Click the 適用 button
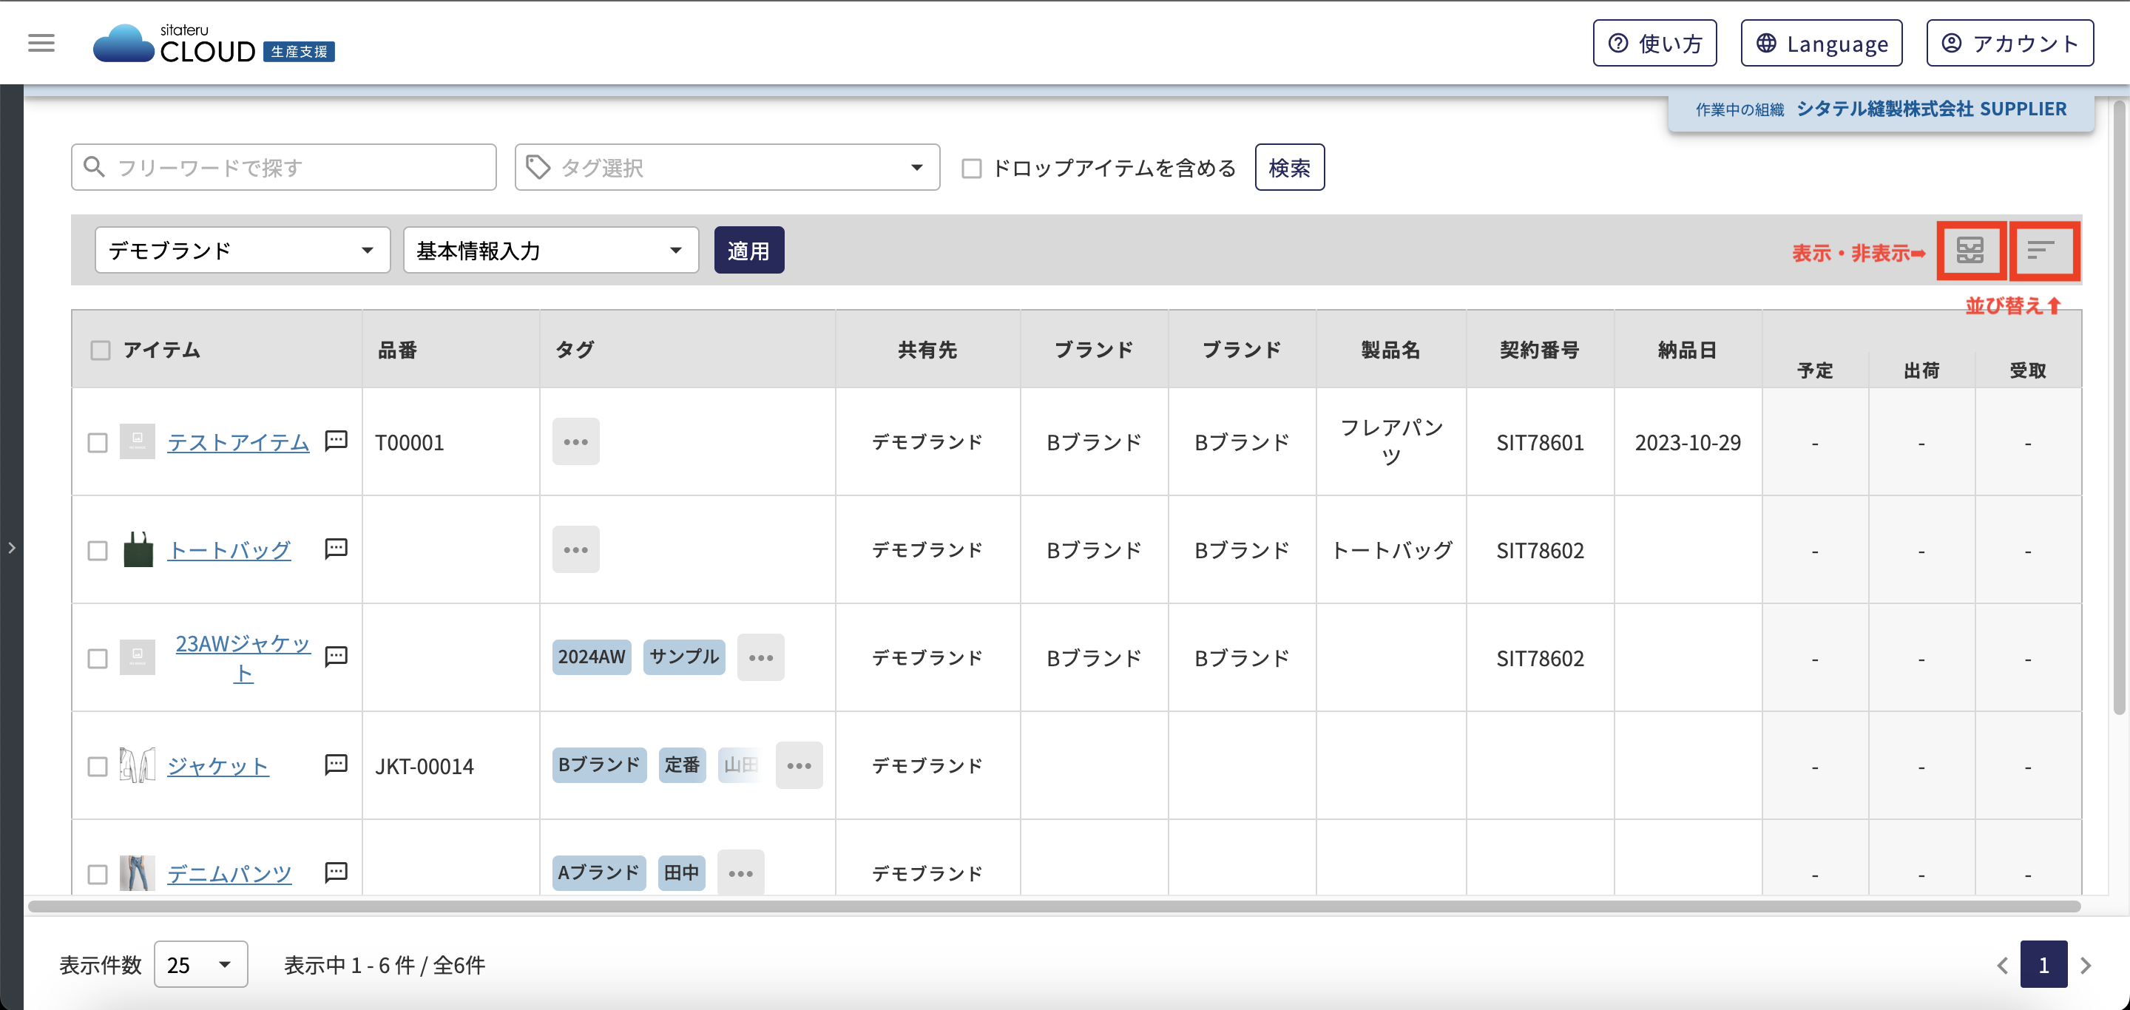 [749, 250]
